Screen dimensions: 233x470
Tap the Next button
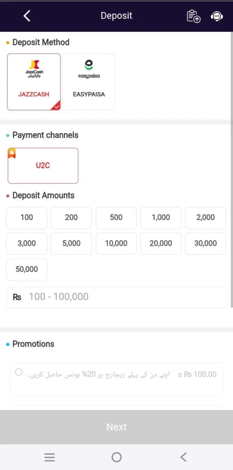pos(116,427)
